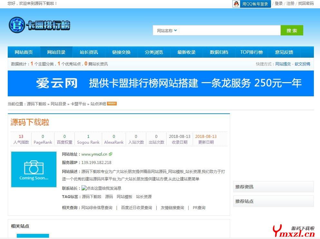Click the green 搜索 search button
Image resolution: width=320 pixels, height=239 pixels.
tap(292, 31)
